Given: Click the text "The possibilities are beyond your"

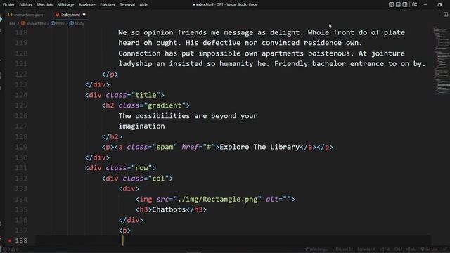Looking at the screenshot, I should [x=188, y=116].
